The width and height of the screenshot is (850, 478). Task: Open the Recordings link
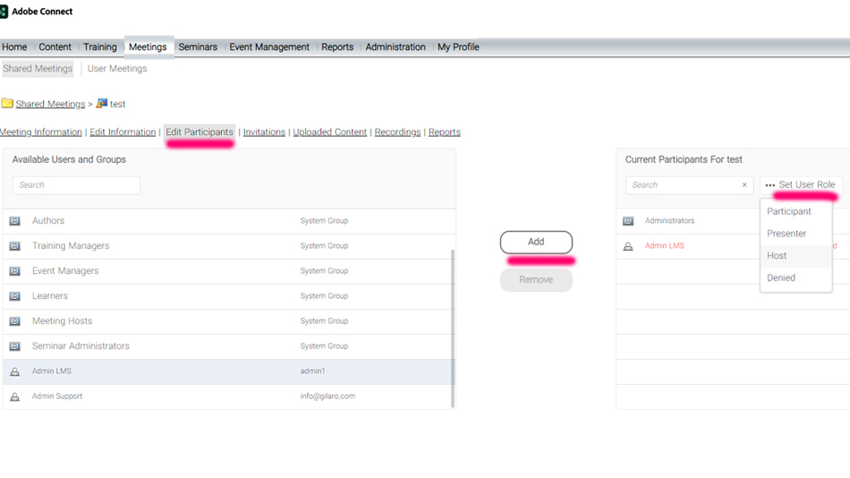pos(397,132)
